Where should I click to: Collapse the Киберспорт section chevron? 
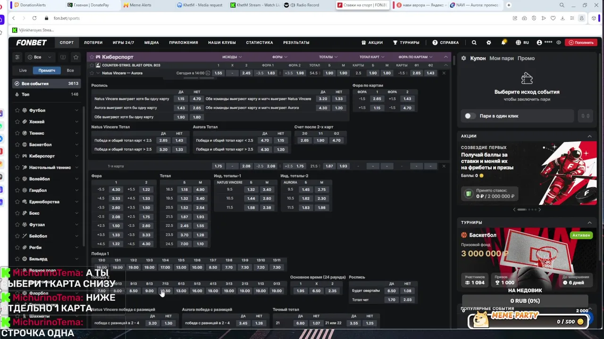pyautogui.click(x=445, y=57)
